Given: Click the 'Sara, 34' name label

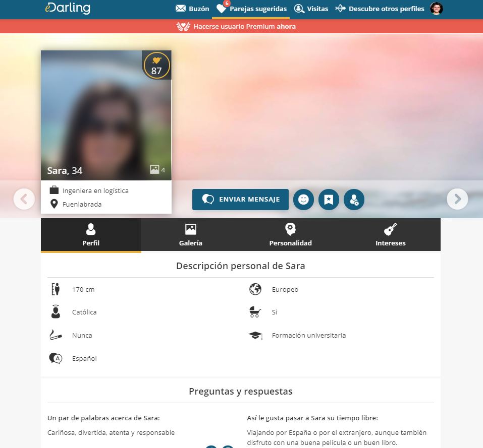Looking at the screenshot, I should 65,171.
